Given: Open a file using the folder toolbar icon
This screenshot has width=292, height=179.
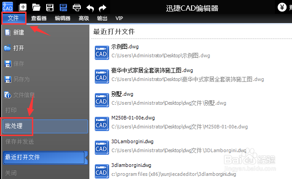Looking at the screenshot, I should click(36, 8).
